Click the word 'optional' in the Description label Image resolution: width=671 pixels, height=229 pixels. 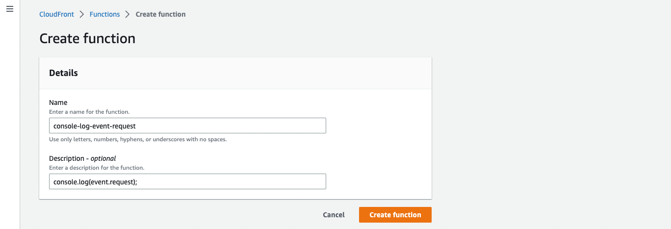[x=103, y=158]
